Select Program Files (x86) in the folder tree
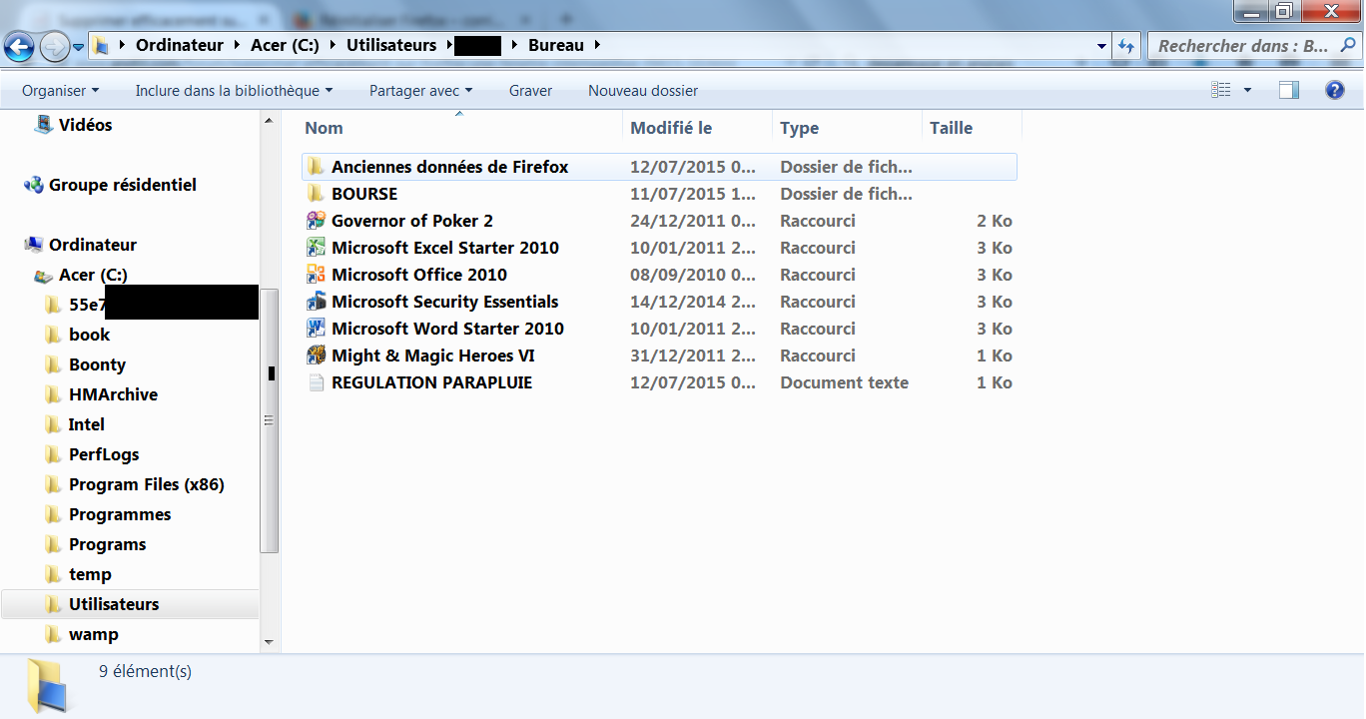Image resolution: width=1366 pixels, height=719 pixels. pyautogui.click(x=146, y=484)
